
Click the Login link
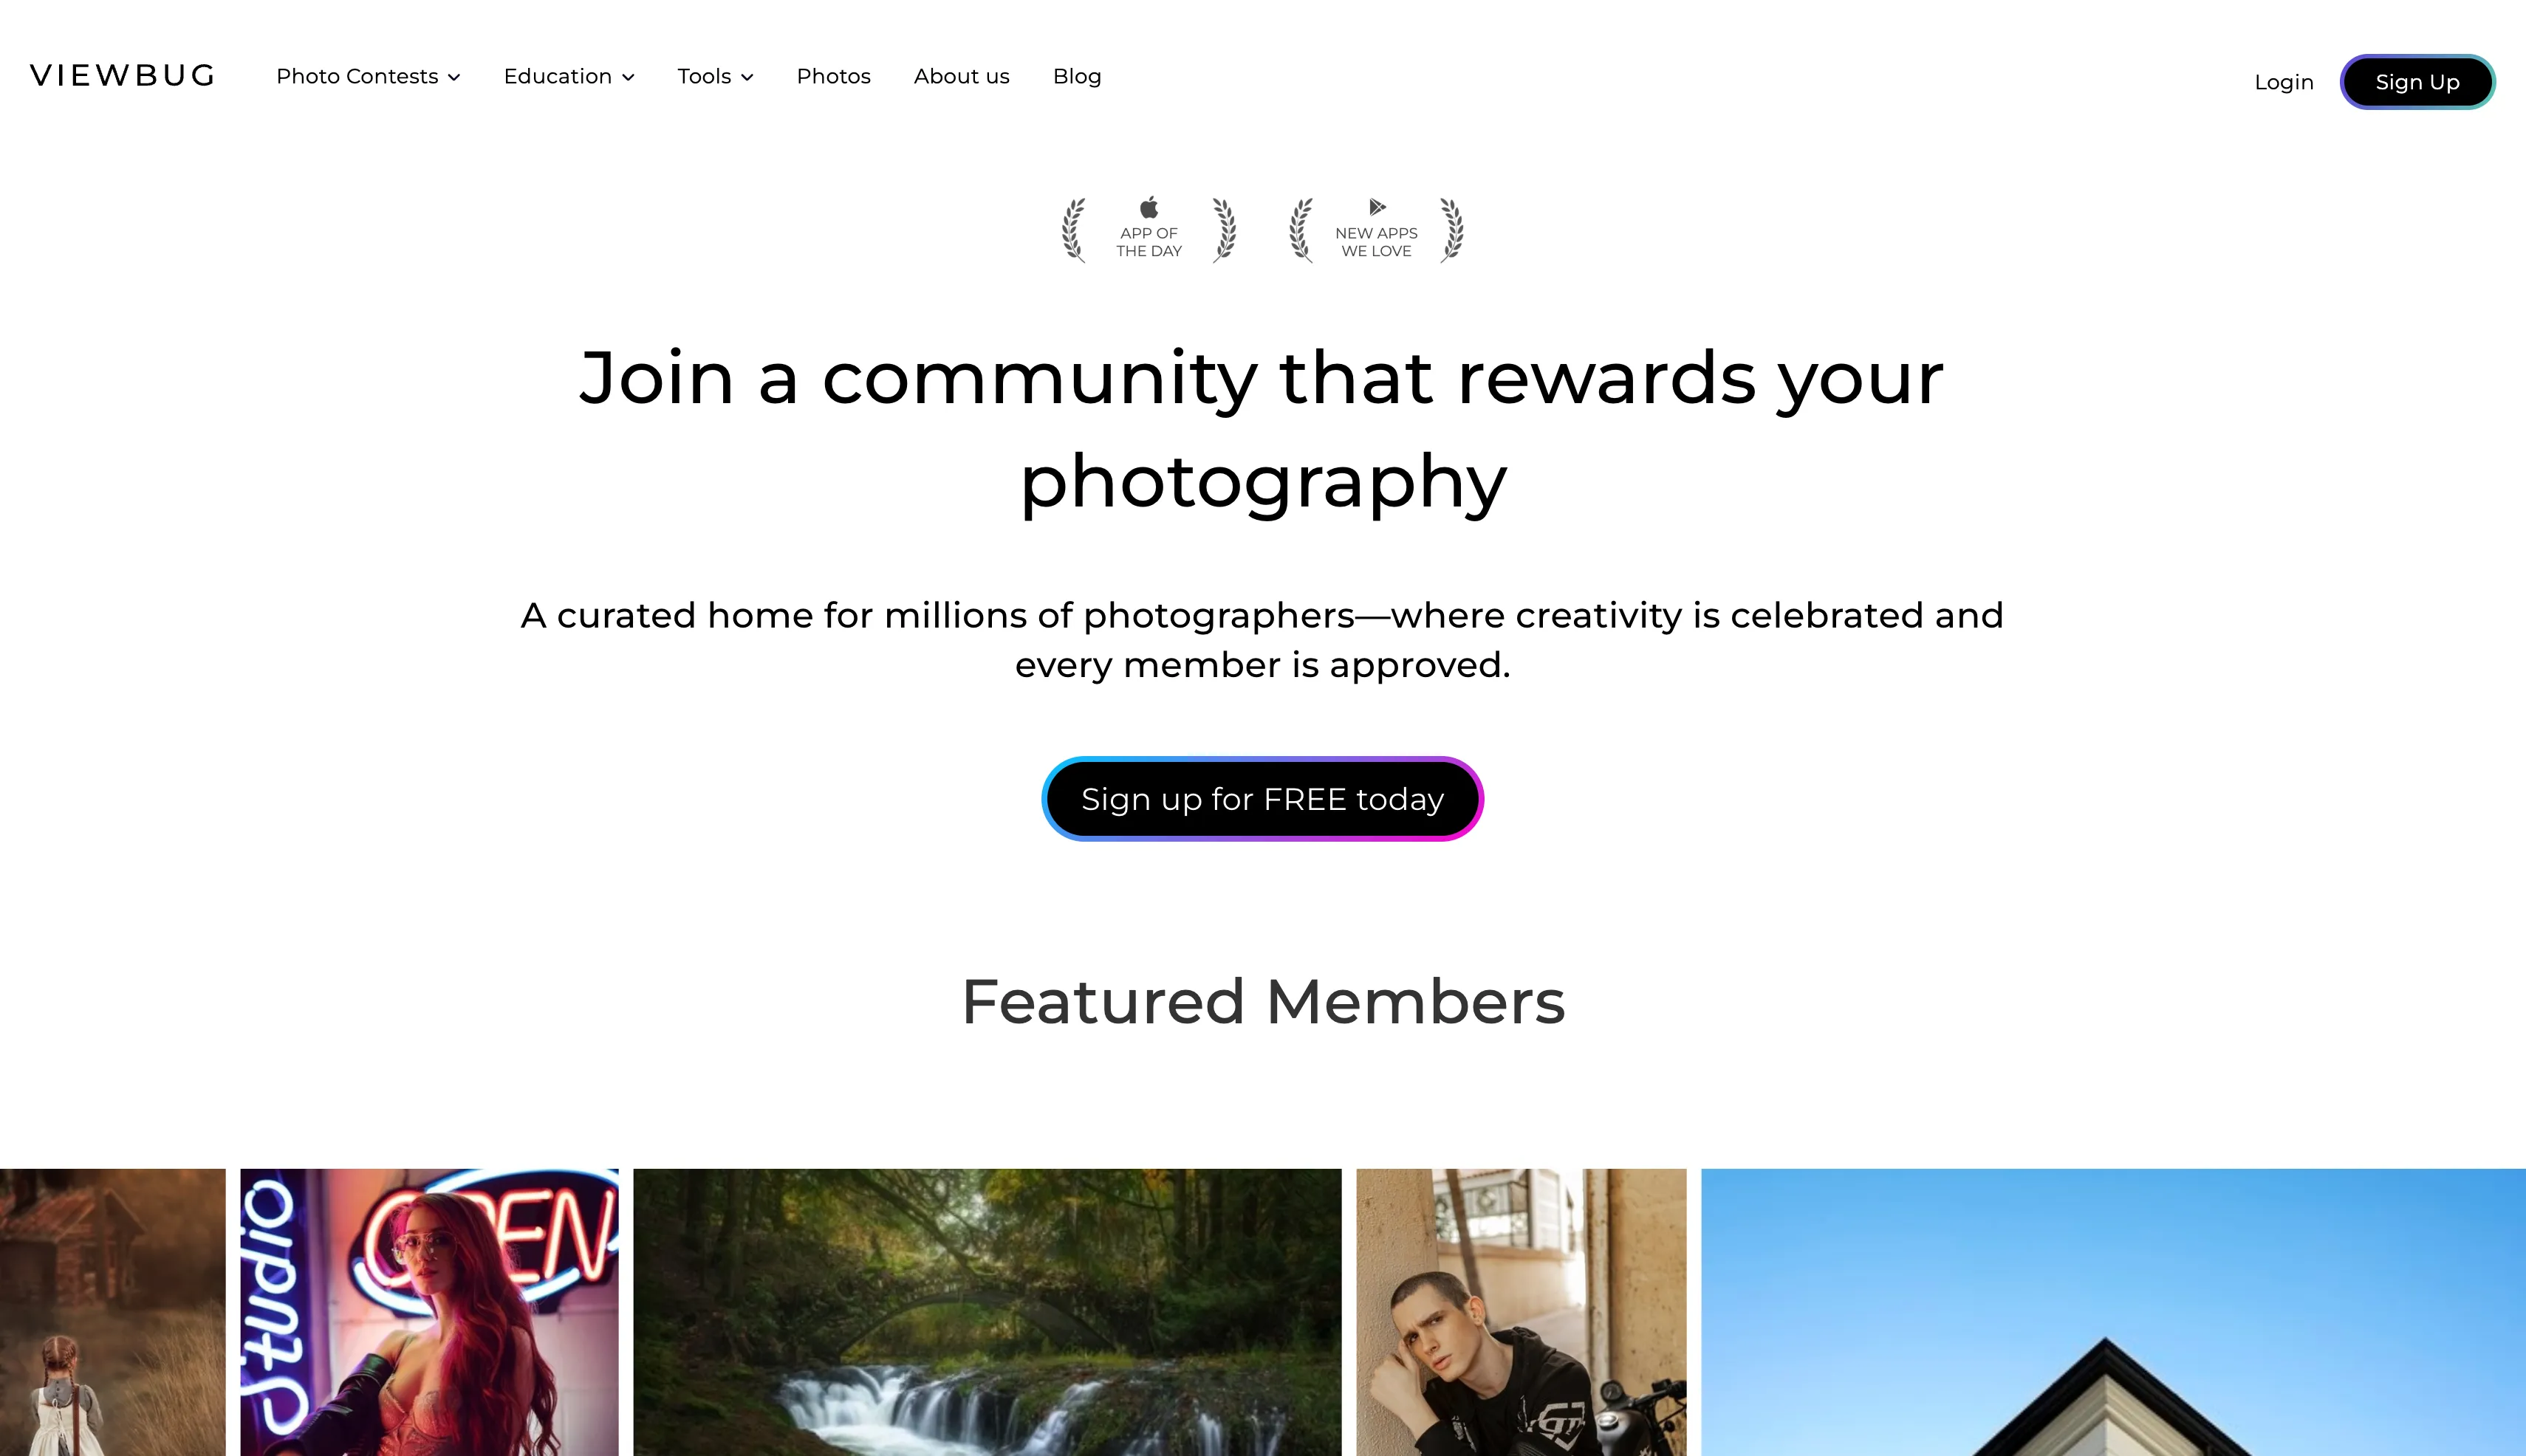tap(2284, 82)
